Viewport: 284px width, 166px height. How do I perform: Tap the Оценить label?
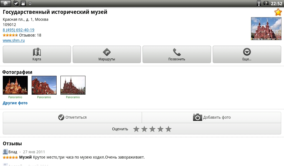click(x=120, y=129)
